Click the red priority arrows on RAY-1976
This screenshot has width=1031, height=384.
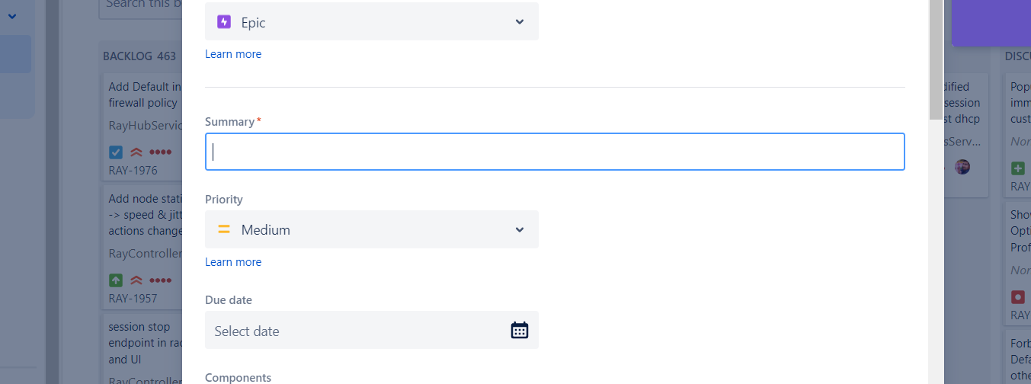(x=137, y=152)
